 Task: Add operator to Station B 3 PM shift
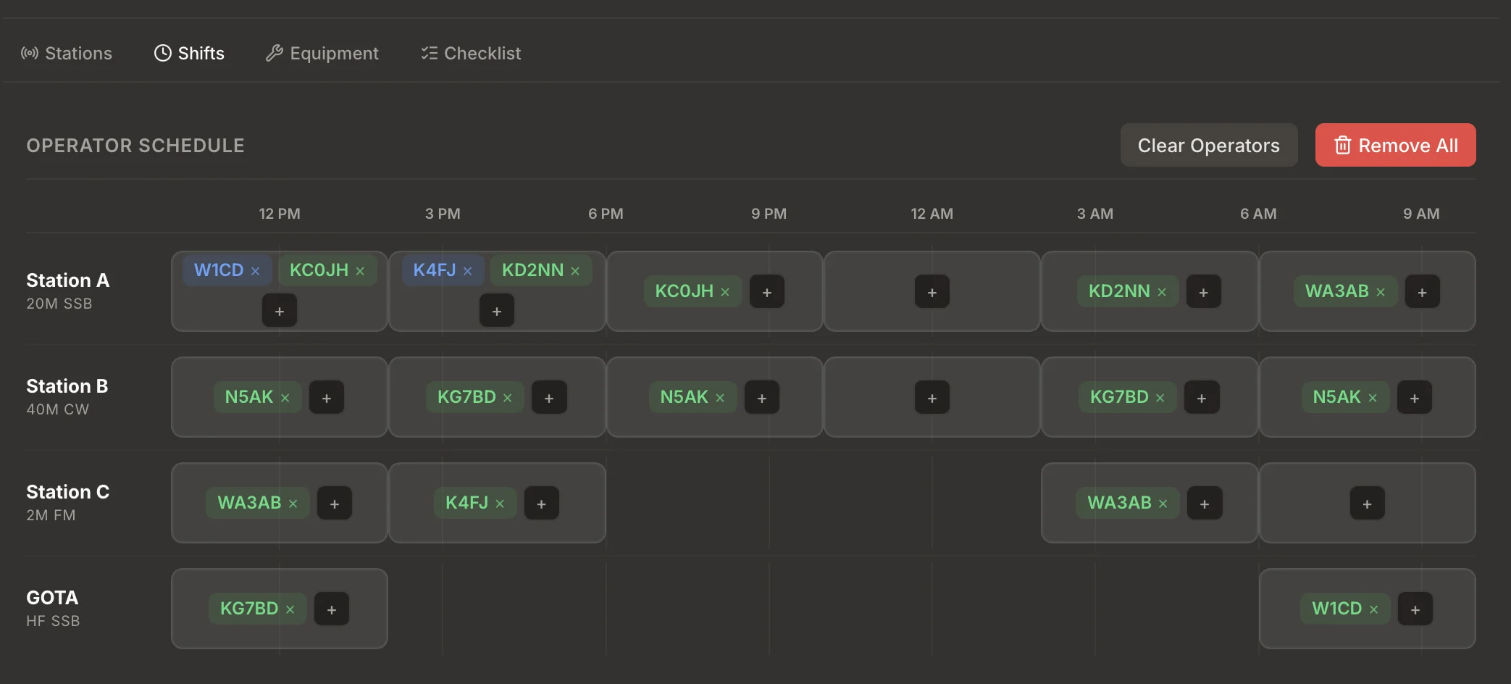[549, 398]
